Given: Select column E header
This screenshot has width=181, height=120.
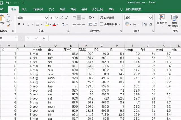Looking at the screenshot, I should tap(71, 46).
